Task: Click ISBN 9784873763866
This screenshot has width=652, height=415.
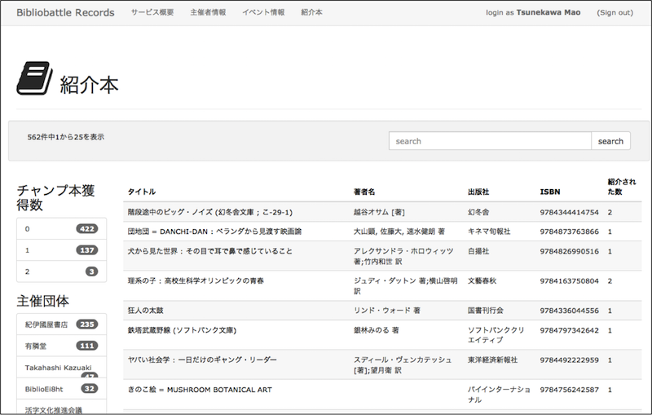Action: click(x=569, y=232)
